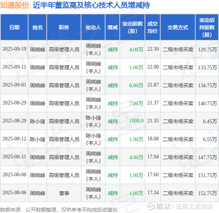Viewport: 219px width, 213px height.
Task: Click 陈小锋 name cell in the 2025-08-12 row
Action: click(x=38, y=139)
